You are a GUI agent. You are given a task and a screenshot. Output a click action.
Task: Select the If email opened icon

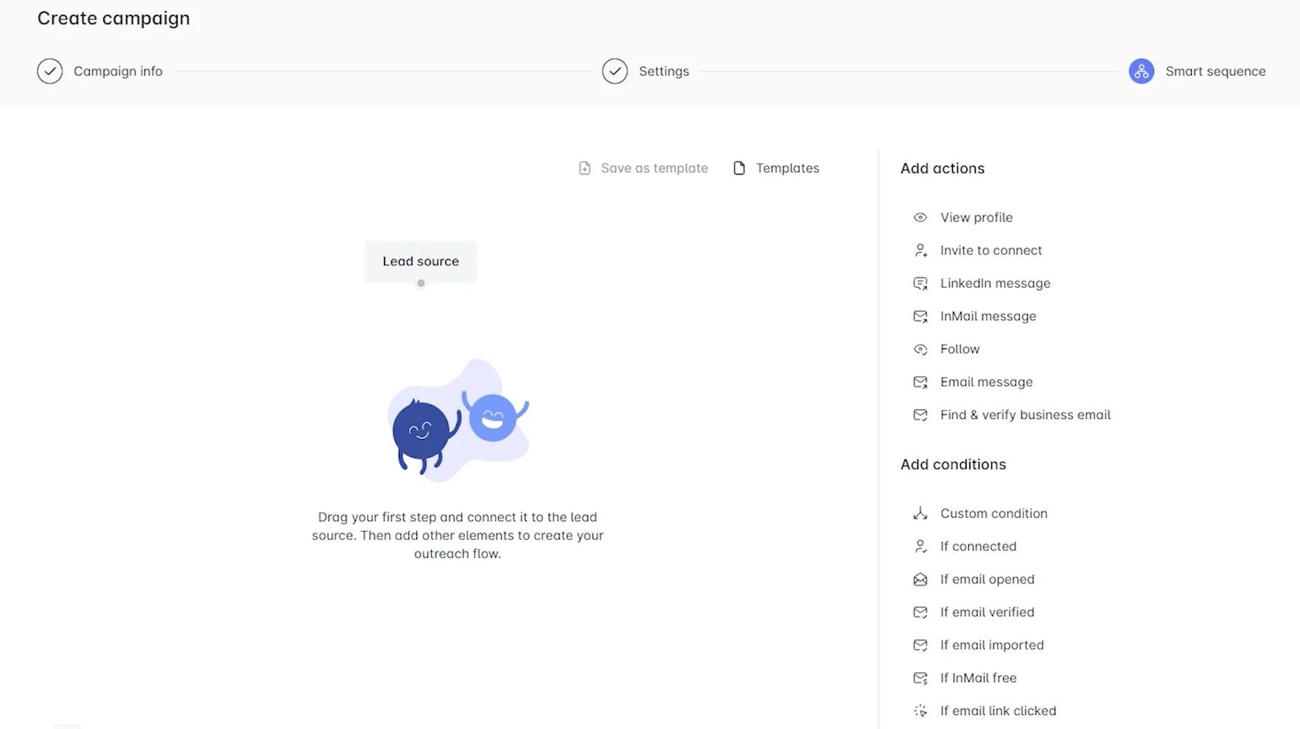[920, 580]
